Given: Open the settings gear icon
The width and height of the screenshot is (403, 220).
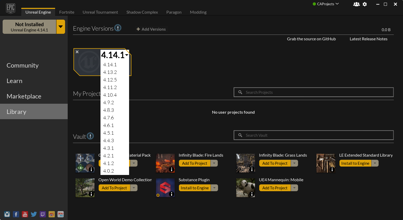Looking at the screenshot, I should 365,4.
